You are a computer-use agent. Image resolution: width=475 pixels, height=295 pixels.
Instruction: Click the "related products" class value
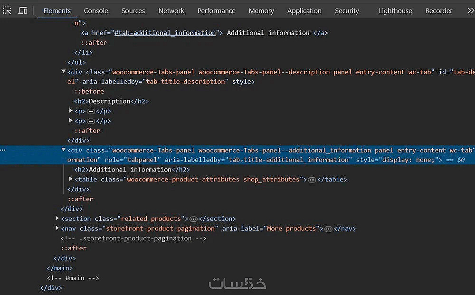click(x=151, y=219)
